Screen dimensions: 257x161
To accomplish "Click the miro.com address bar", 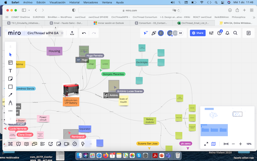I will tap(130, 10).
